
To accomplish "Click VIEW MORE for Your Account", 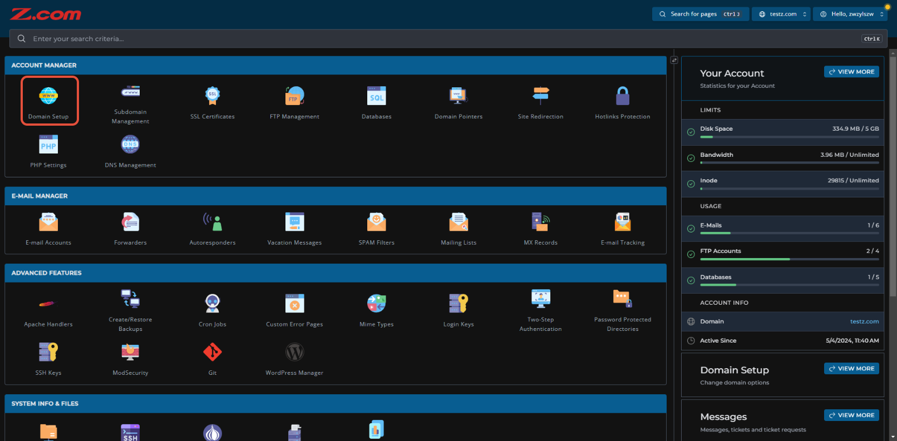I will click(x=851, y=72).
